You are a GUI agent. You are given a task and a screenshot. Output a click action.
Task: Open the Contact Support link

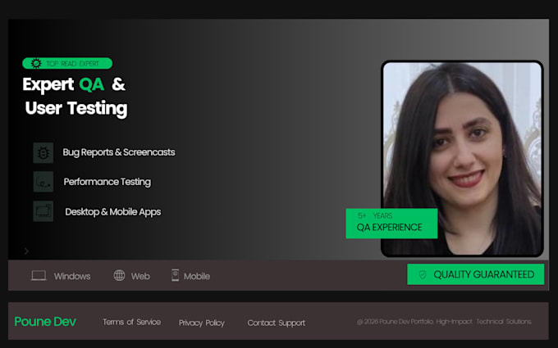(277, 323)
